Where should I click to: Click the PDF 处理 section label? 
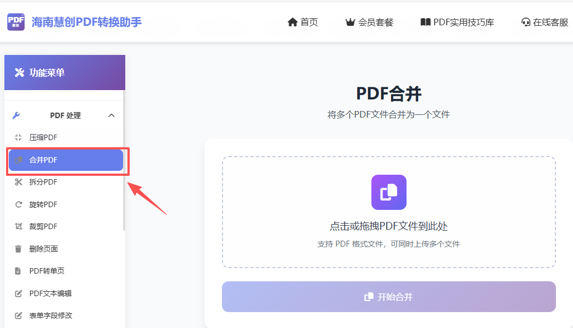click(x=65, y=115)
